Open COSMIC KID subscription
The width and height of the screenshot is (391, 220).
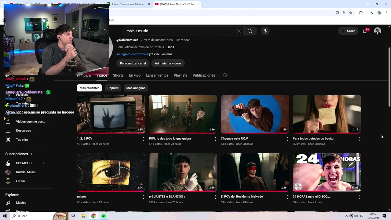coord(26,163)
